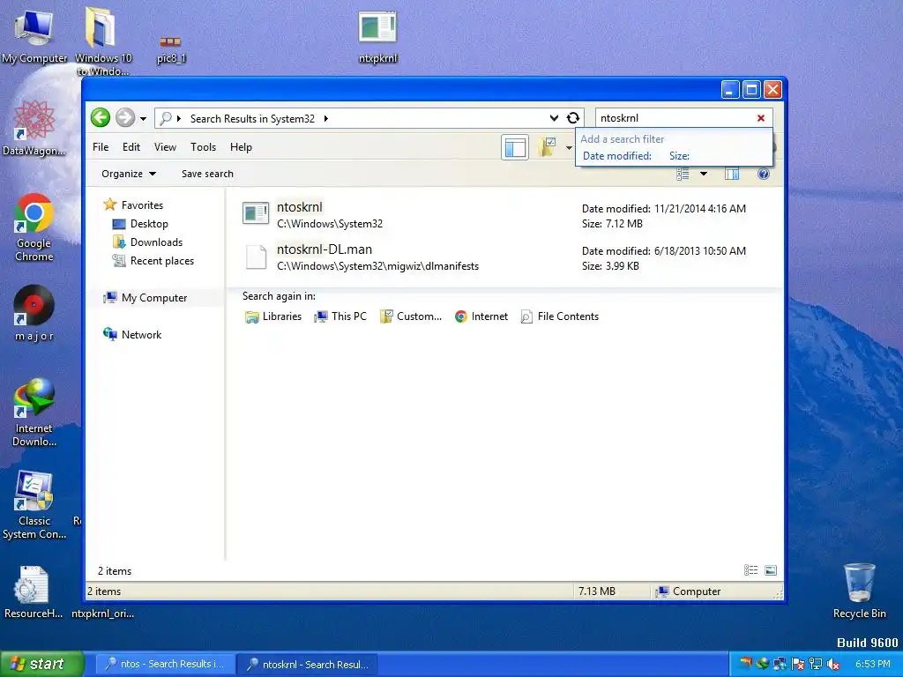The width and height of the screenshot is (903, 677).
Task: Click the Start button
Action: click(x=41, y=664)
